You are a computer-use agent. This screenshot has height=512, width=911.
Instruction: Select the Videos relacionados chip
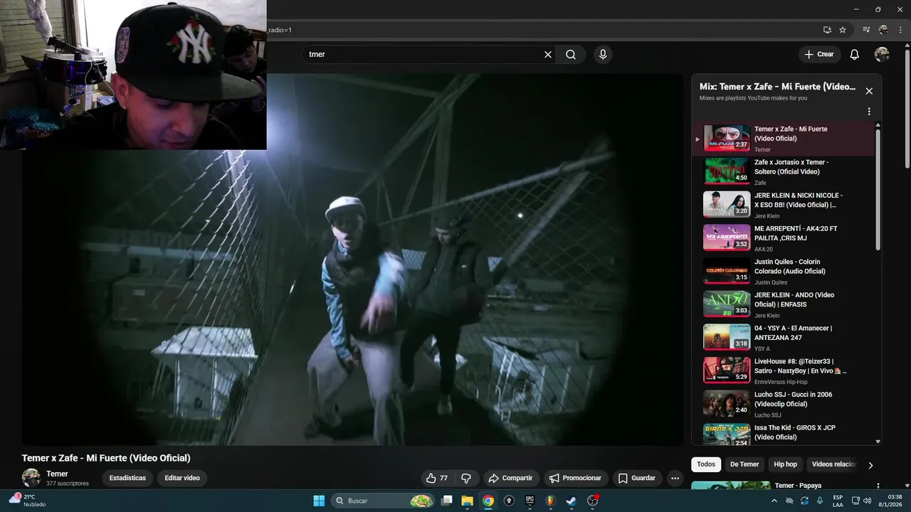833,464
